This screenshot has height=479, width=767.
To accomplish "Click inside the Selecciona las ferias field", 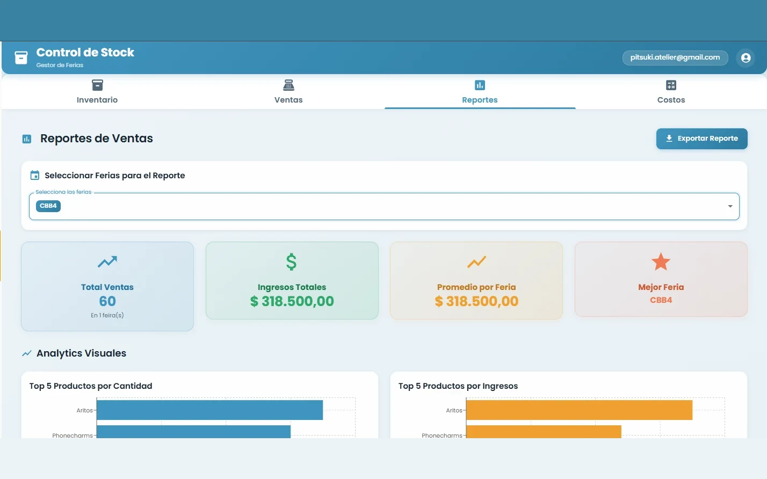I will (x=384, y=206).
